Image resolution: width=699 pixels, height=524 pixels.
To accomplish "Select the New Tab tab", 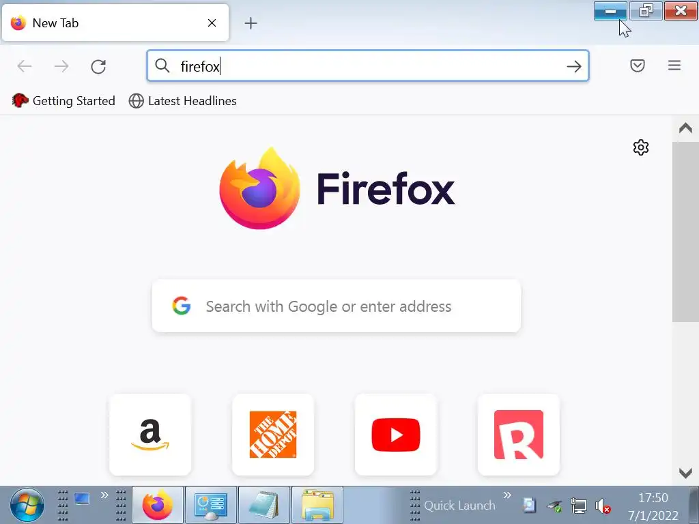I will (x=115, y=23).
